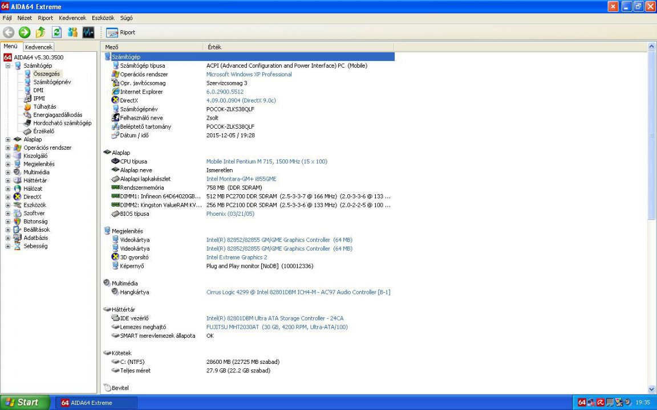The image size is (657, 410).
Task: Open the DirectX 9.0c version link
Action: [241, 100]
